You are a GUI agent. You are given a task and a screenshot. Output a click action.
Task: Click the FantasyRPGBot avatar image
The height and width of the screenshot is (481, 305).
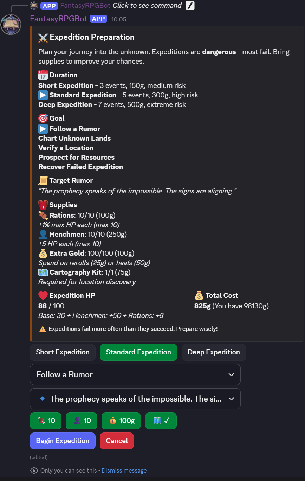tap(11, 24)
